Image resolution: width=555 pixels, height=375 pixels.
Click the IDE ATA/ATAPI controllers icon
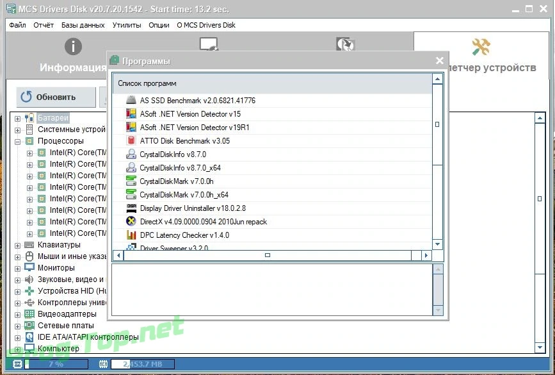click(x=29, y=337)
